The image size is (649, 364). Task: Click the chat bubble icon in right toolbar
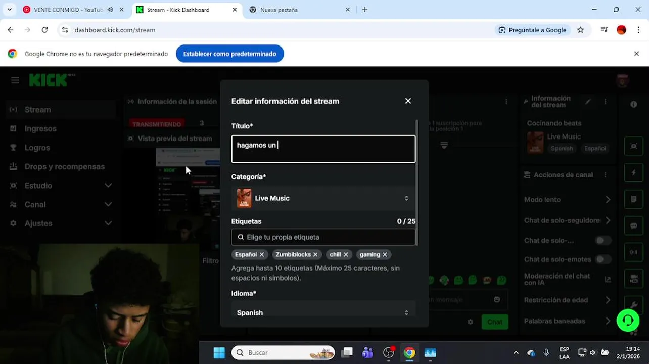click(x=634, y=225)
